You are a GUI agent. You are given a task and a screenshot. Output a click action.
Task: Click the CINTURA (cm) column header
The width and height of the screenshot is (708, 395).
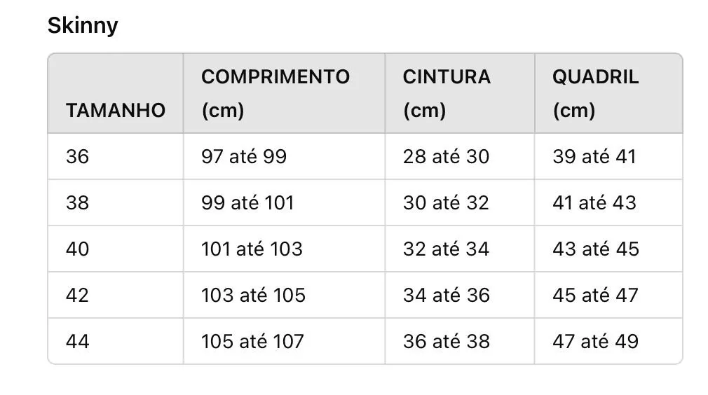coord(460,93)
